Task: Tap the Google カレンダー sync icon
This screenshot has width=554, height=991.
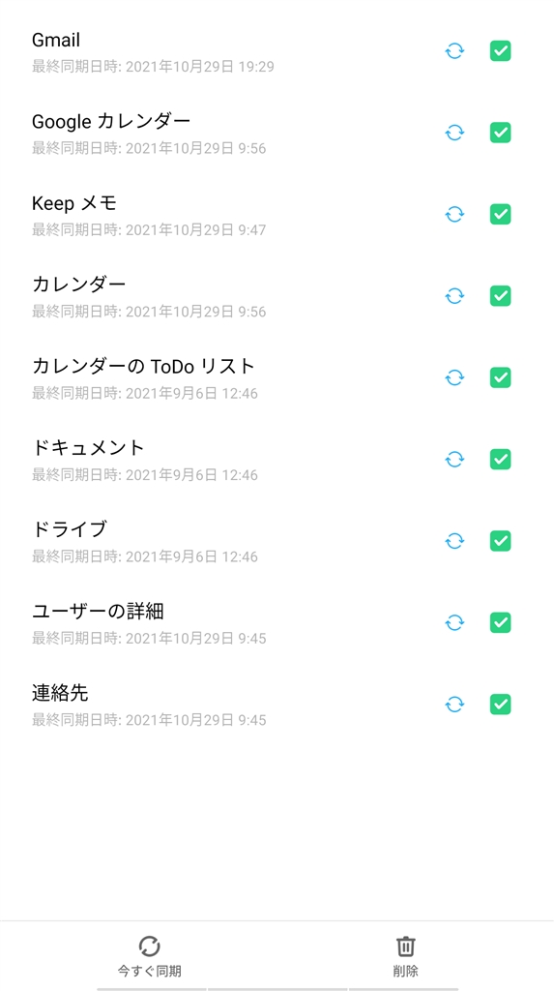Action: click(454, 133)
